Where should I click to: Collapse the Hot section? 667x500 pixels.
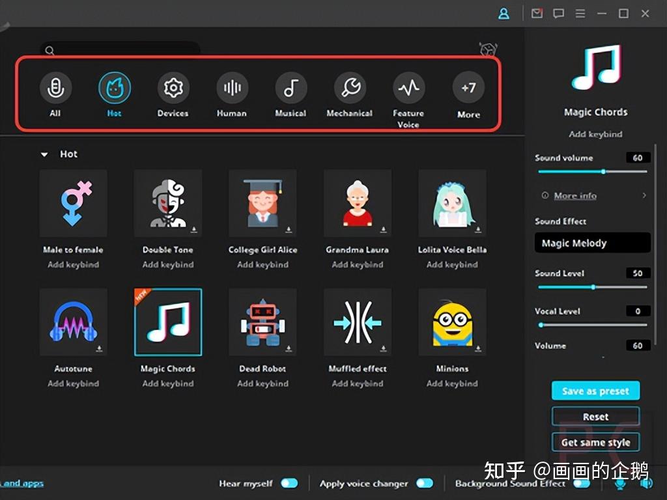coord(44,154)
